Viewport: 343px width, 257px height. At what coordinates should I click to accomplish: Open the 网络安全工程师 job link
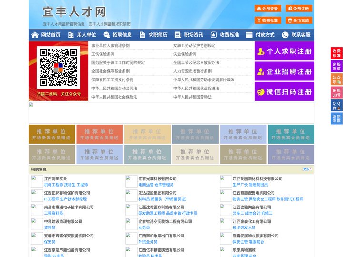click(x=262, y=199)
